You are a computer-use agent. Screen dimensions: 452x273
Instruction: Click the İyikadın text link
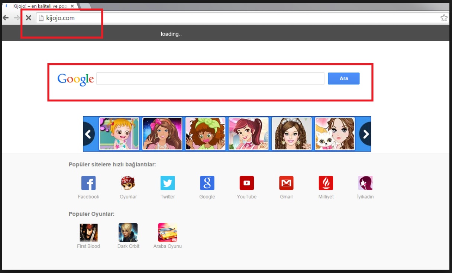(x=365, y=197)
